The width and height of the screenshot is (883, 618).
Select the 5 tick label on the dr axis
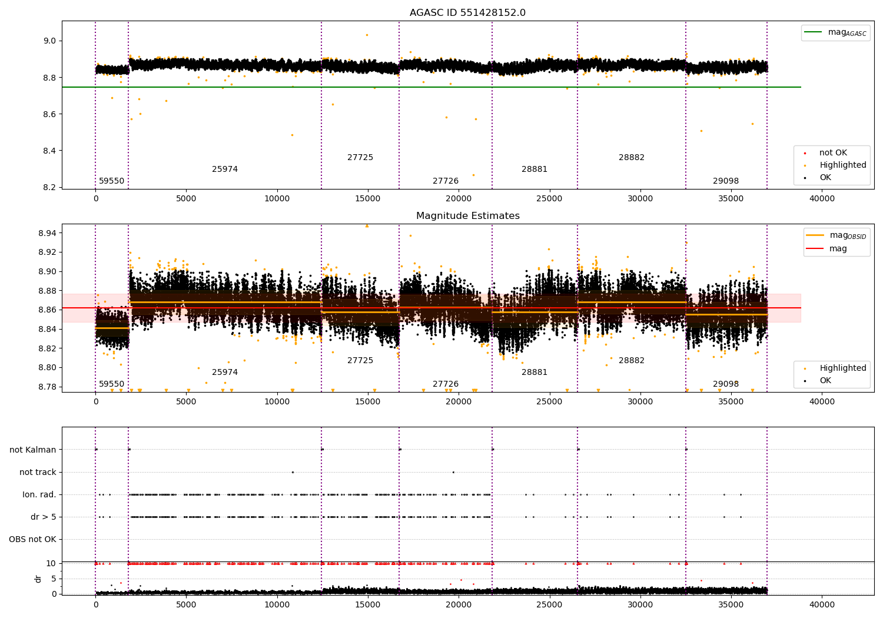pyautogui.click(x=54, y=579)
